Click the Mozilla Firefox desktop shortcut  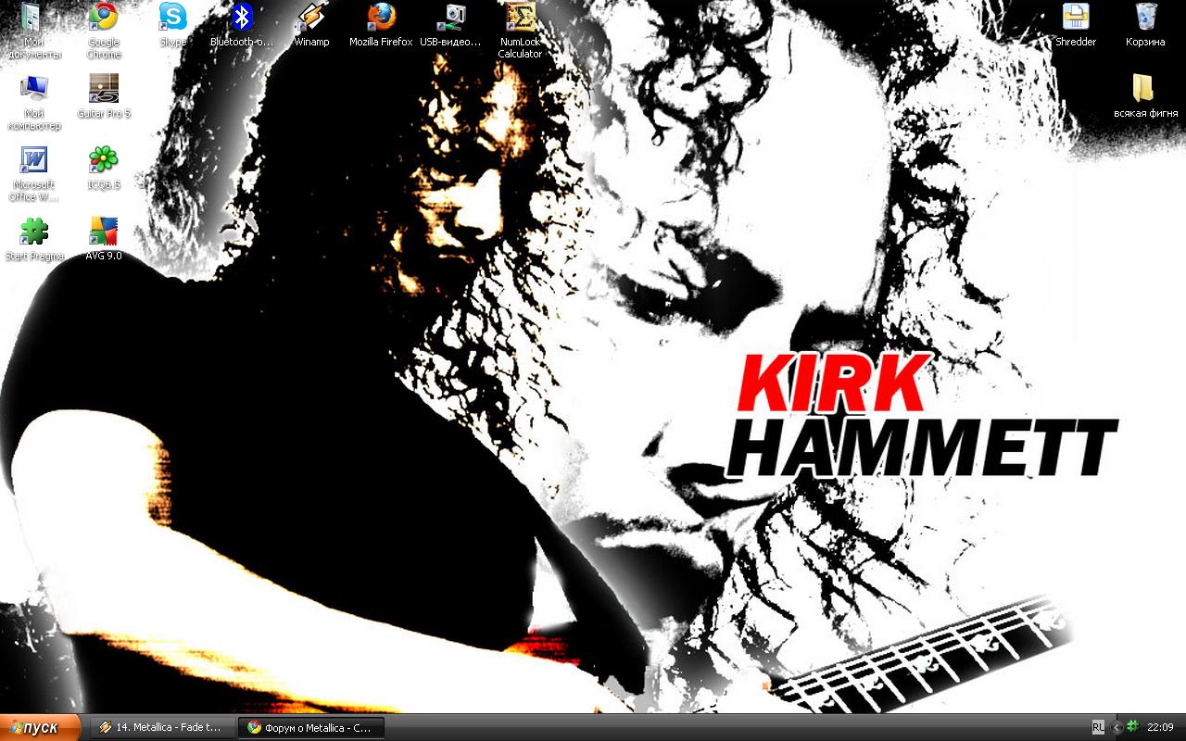[381, 18]
